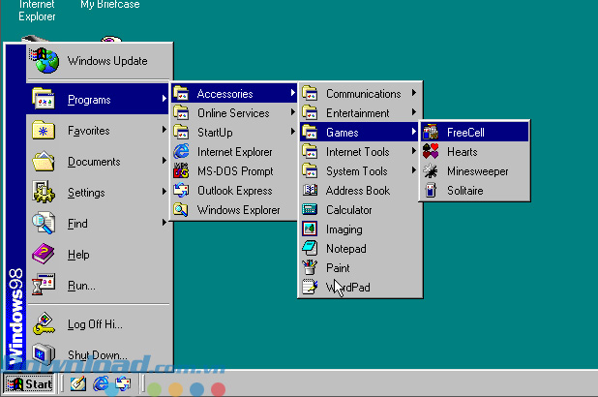The image size is (598, 397).
Task: Expand Documents submenu arrow
Action: coord(164,161)
